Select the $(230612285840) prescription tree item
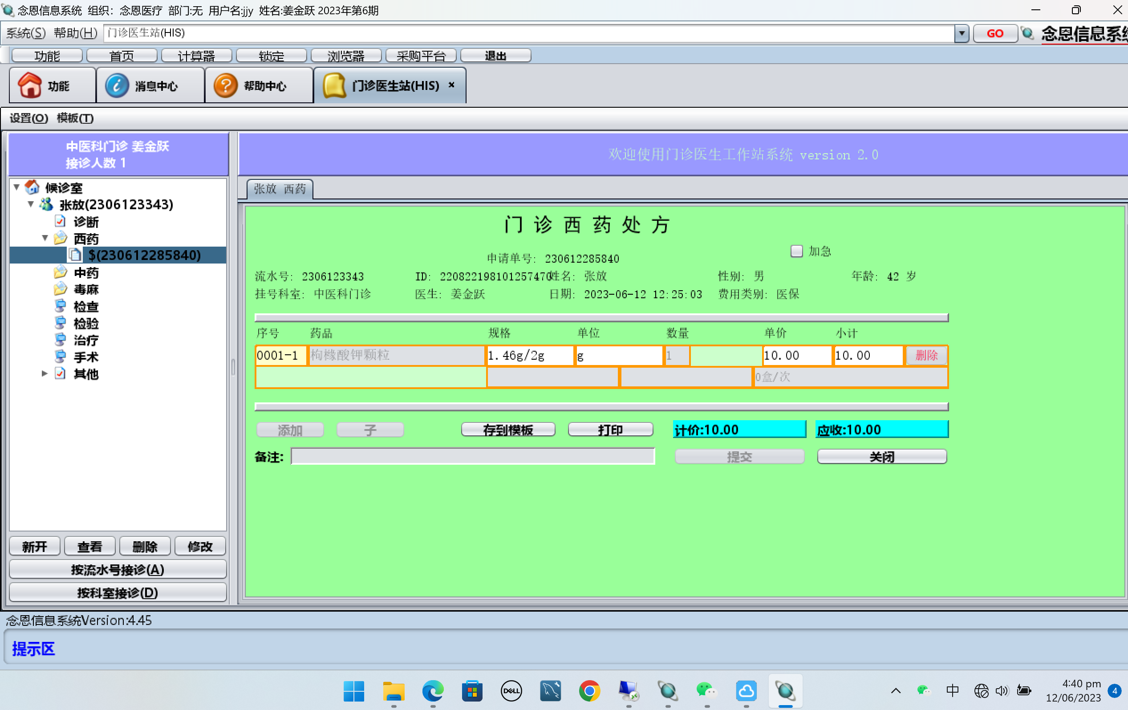Viewport: 1128px width, 710px height. coord(144,255)
